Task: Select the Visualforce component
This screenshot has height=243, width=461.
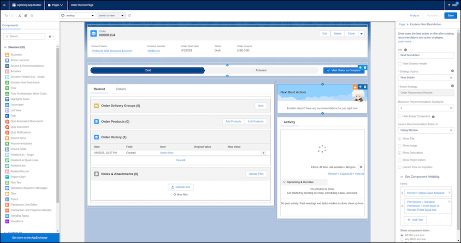Action: coord(17,221)
